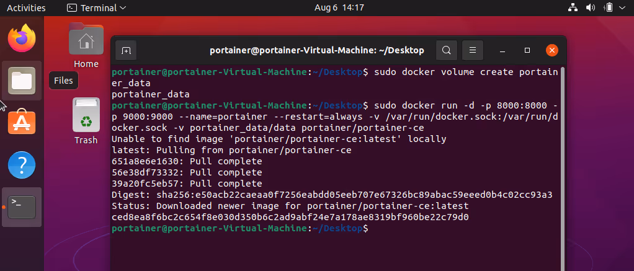
Task: Maximize the terminal window
Action: click(527, 51)
